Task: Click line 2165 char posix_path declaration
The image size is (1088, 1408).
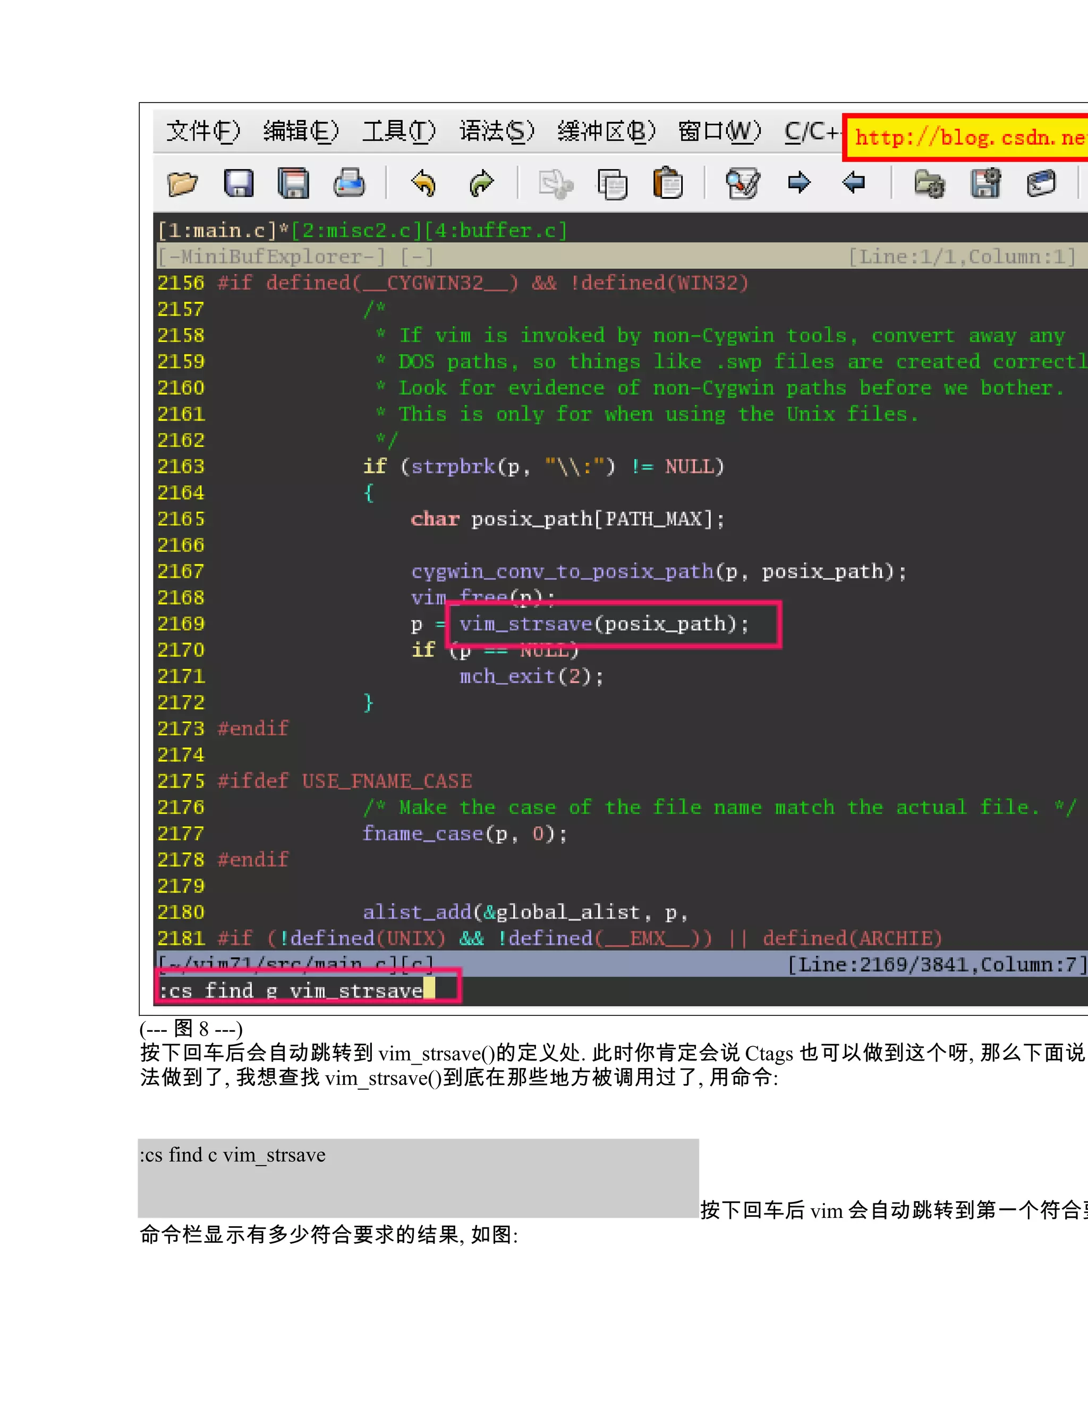Action: (x=567, y=519)
